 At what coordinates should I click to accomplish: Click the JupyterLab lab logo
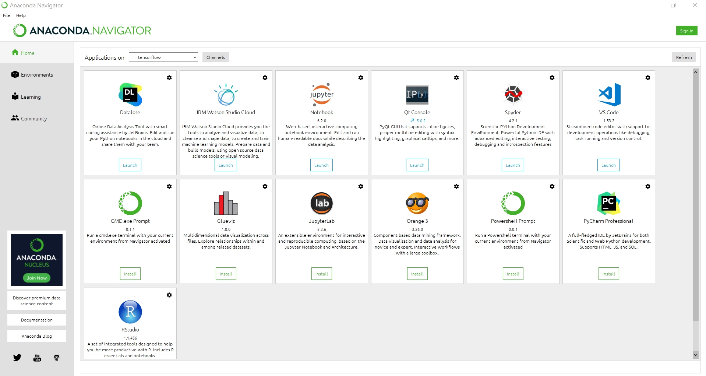tap(322, 203)
